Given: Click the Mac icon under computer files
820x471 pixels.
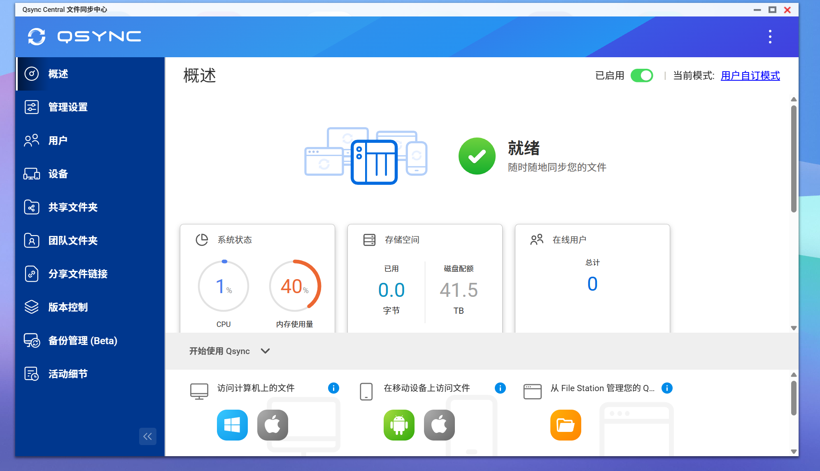Looking at the screenshot, I should point(273,425).
